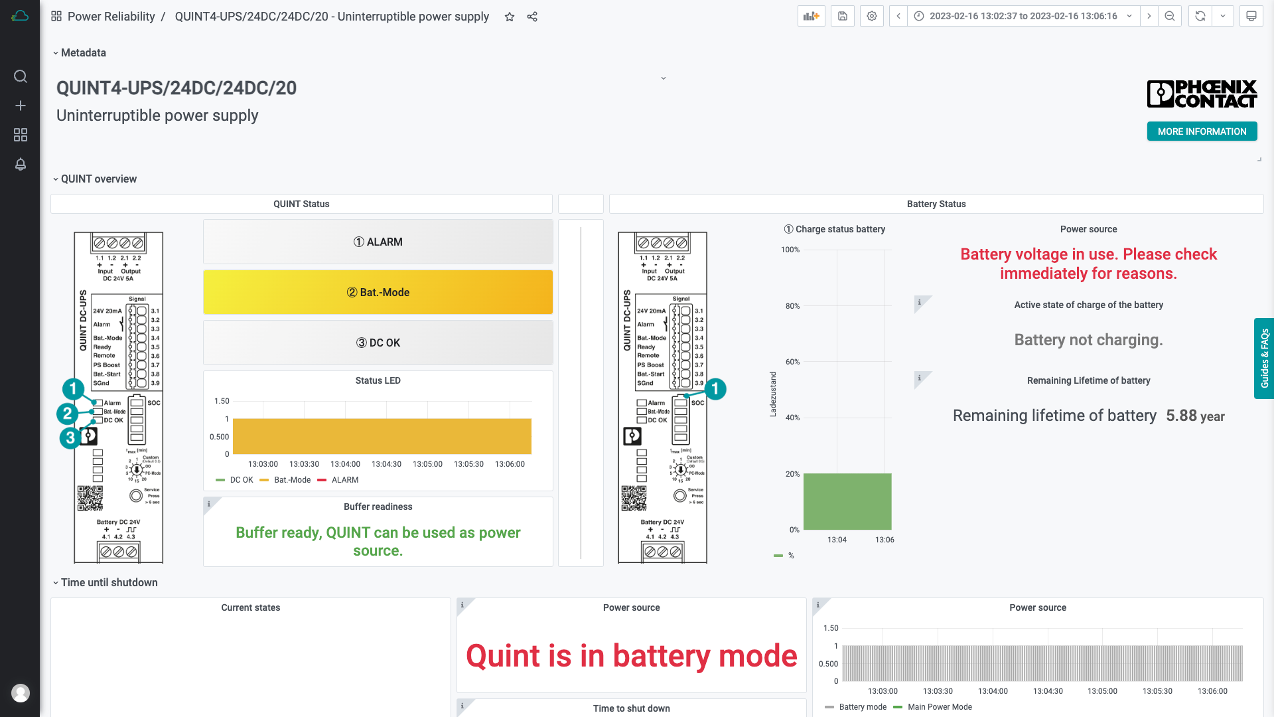Open search in the left sidebar

[x=21, y=76]
